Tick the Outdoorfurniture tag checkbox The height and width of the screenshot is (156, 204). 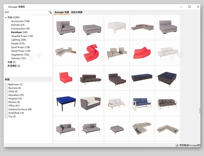pyautogui.click(x=6, y=109)
